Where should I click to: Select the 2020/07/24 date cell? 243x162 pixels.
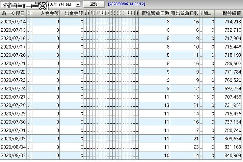coord(13,89)
